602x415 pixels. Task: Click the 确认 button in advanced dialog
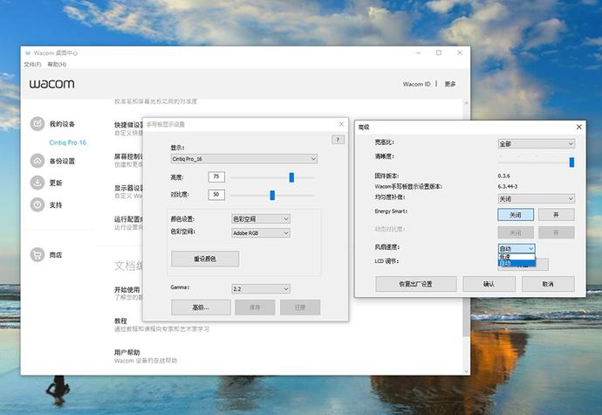tap(489, 284)
